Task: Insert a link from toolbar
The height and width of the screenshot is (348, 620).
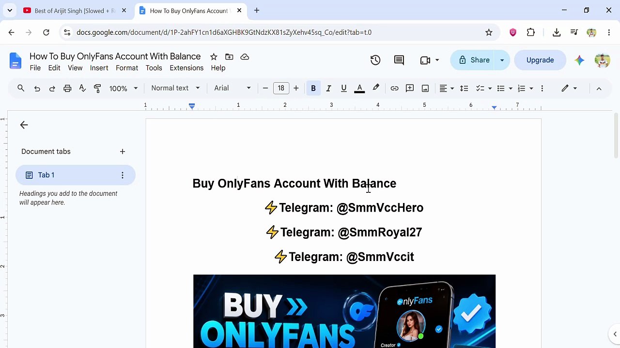Action: (394, 88)
